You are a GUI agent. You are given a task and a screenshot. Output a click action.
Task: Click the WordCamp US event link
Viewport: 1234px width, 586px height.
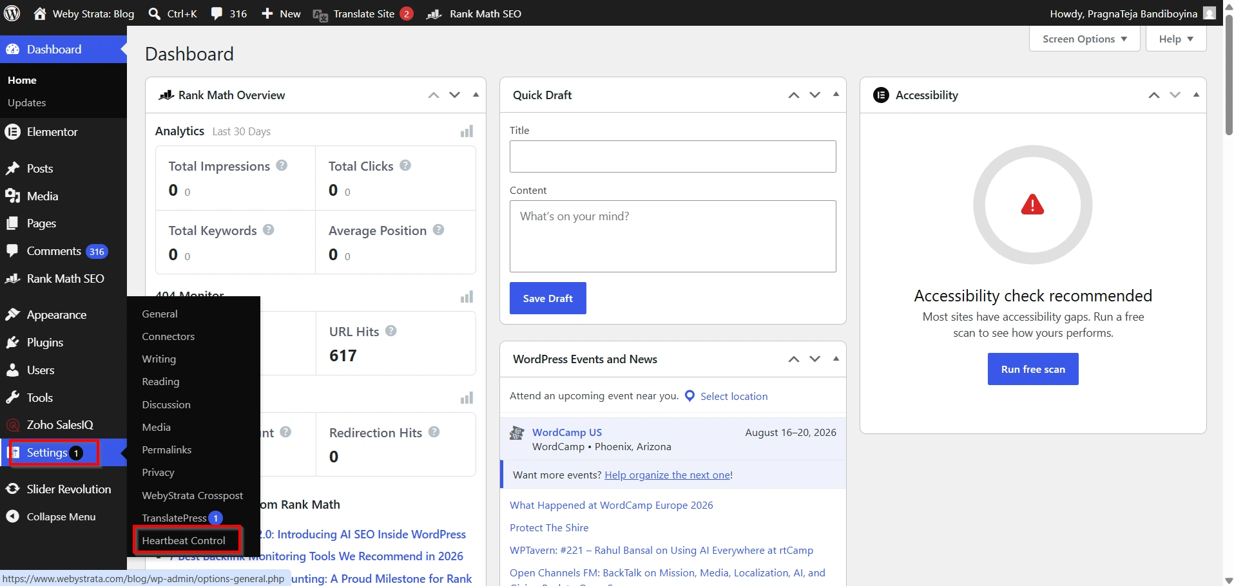coord(567,433)
